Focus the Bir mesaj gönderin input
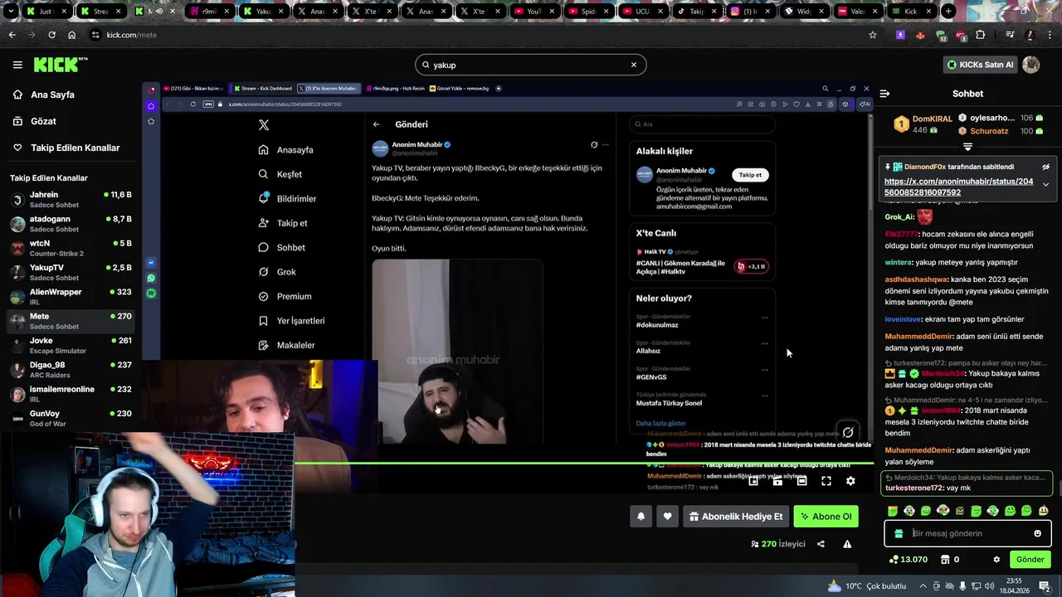Viewport: 1062px width, 597px height. point(967,534)
